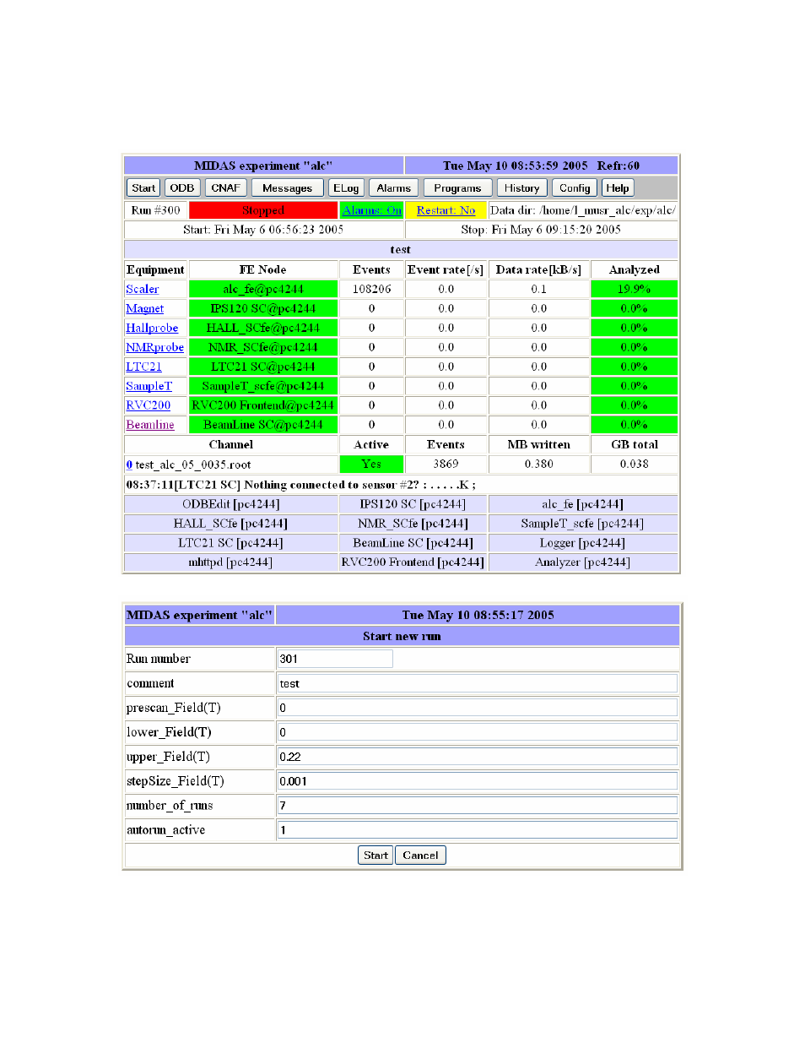Click the stepSize_Field(T) input field
Viewport: 805px width, 1043px height.
point(478,781)
